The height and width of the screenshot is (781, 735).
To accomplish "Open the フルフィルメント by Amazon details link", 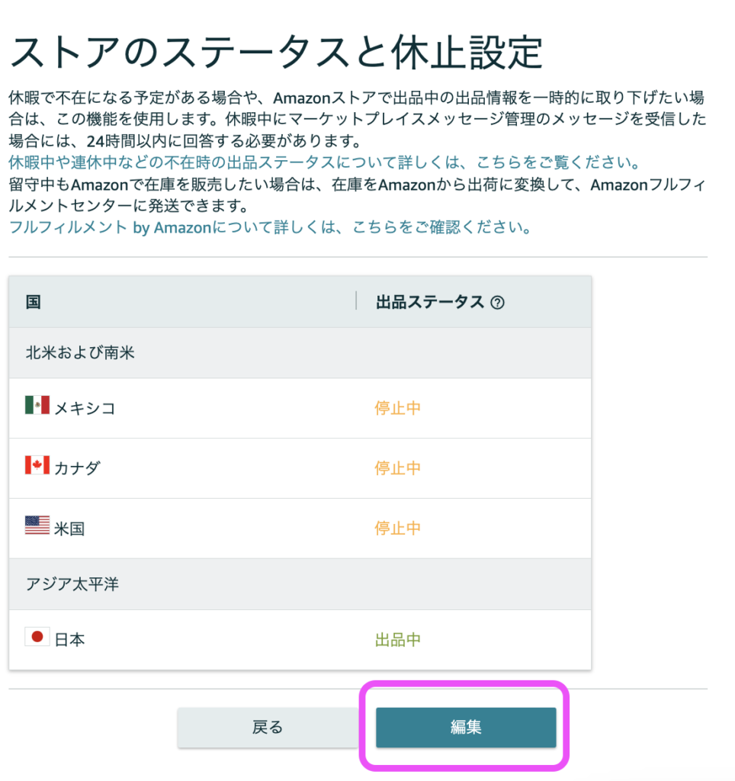I will 270,227.
